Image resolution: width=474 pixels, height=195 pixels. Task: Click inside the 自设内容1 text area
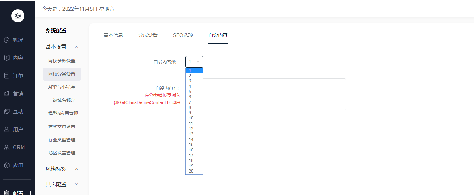coord(273,94)
